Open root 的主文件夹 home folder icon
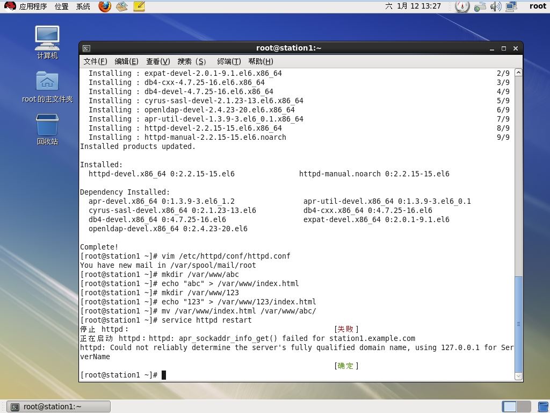The height and width of the screenshot is (413, 550). 47,87
